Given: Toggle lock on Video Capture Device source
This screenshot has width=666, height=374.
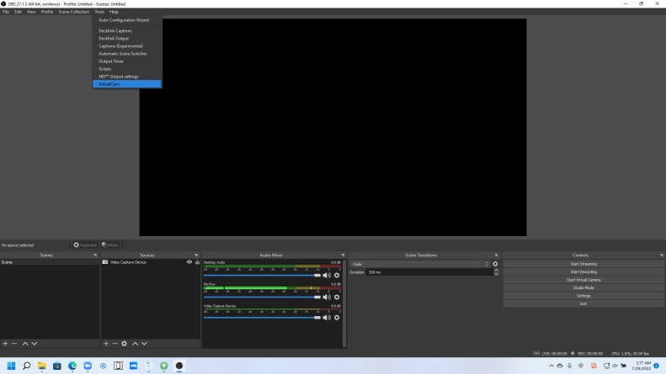Looking at the screenshot, I should pos(197,262).
